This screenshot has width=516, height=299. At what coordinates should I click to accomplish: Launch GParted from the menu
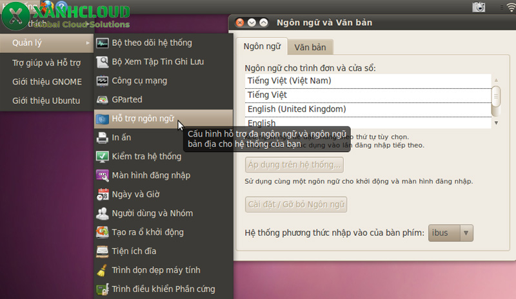click(164, 100)
